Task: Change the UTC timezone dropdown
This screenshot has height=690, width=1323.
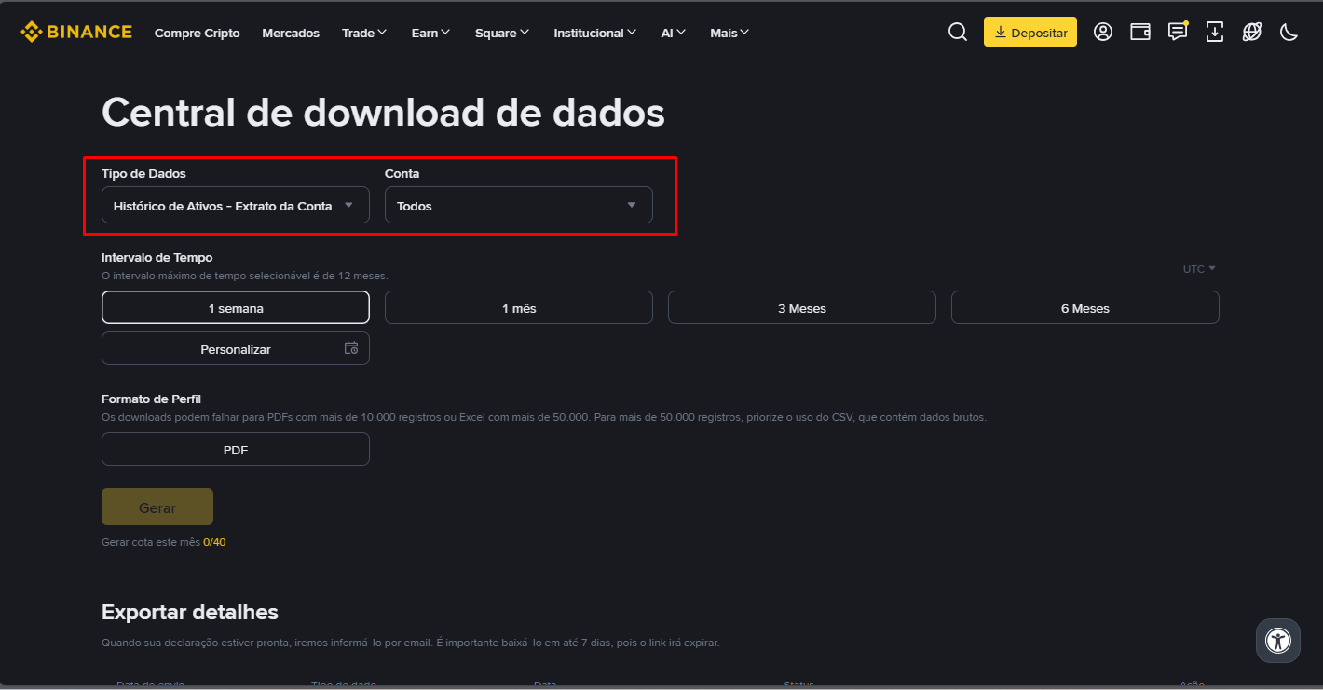Action: (1199, 269)
